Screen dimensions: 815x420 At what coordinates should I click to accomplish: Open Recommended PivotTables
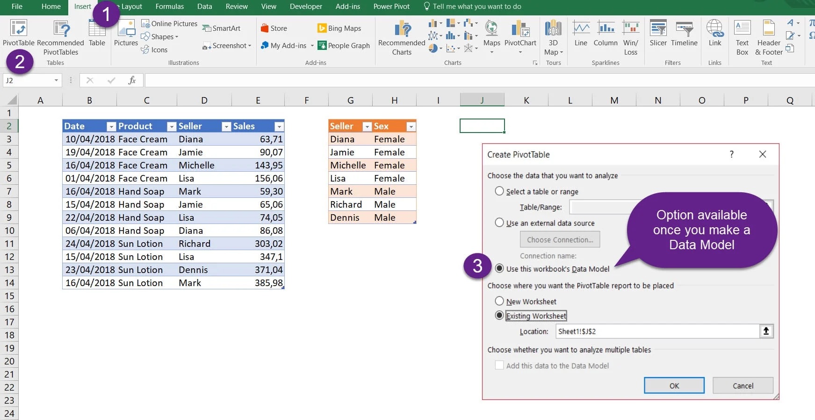[60, 37]
